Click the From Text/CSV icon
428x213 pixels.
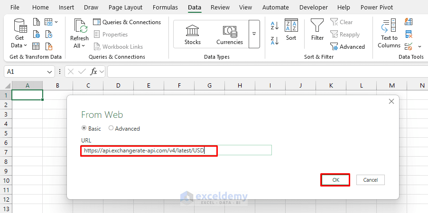[37, 22]
